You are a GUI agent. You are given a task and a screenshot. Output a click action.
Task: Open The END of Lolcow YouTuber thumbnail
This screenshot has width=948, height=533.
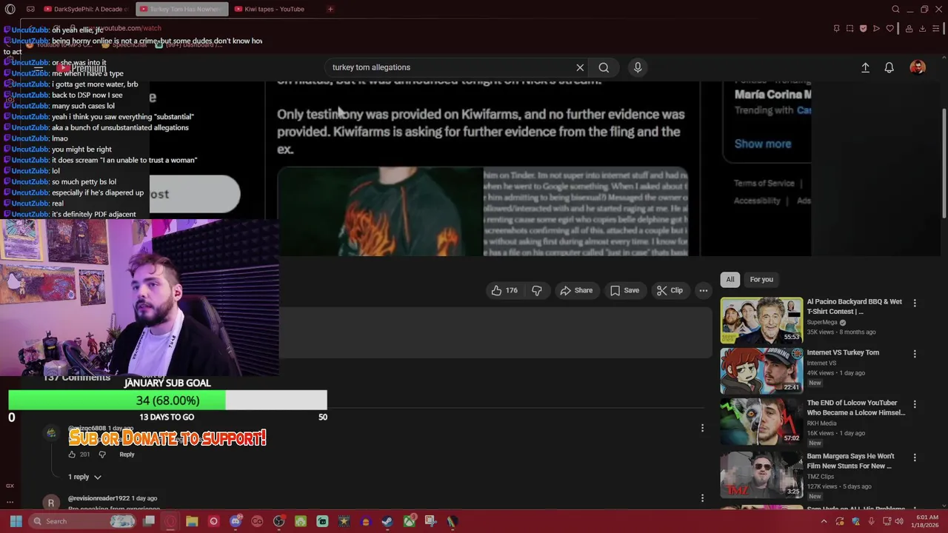(761, 420)
